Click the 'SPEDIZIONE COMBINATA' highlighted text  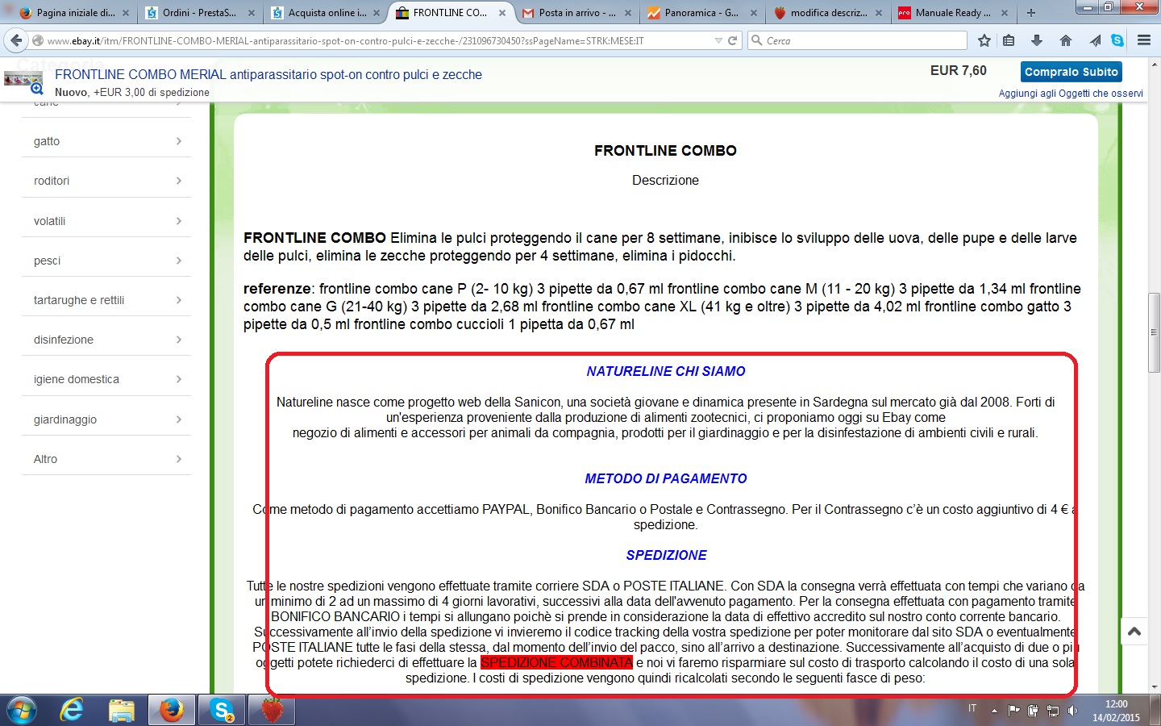[556, 663]
